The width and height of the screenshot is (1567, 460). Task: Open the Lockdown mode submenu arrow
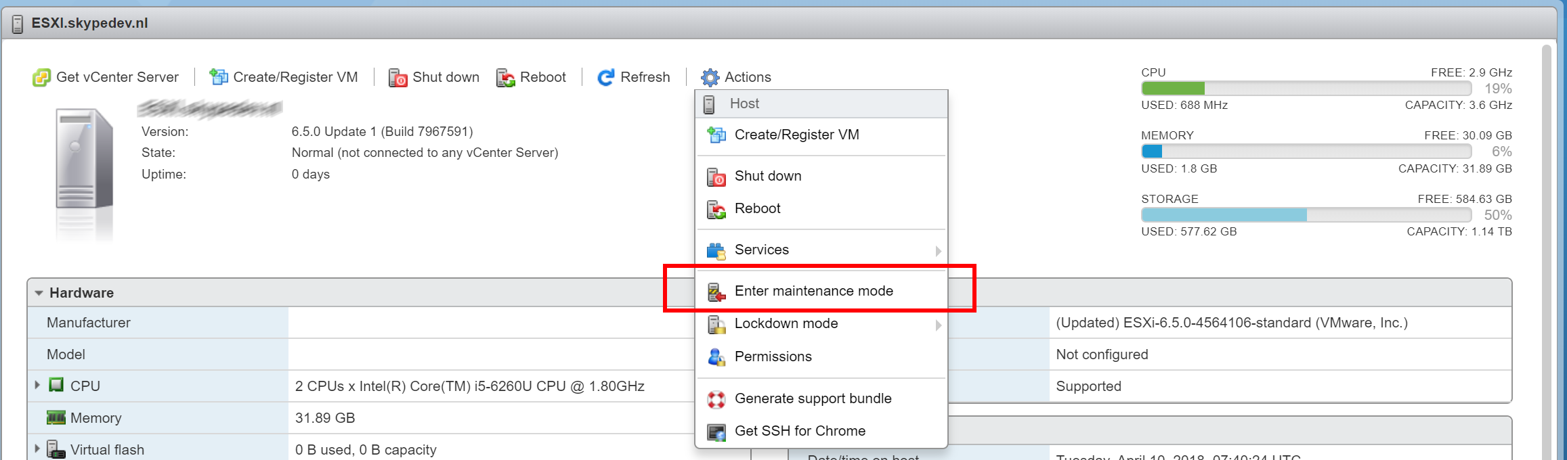coord(938,325)
